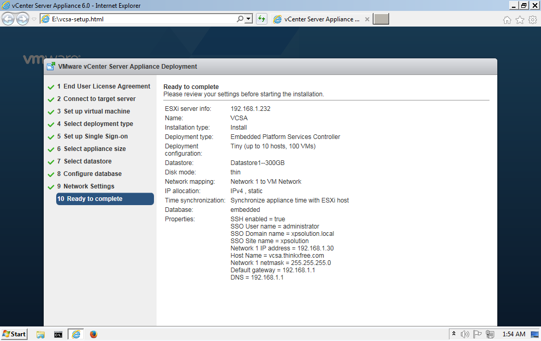Image resolution: width=541 pixels, height=341 pixels.
Task: Launch Firefox from the taskbar
Action: (94, 334)
